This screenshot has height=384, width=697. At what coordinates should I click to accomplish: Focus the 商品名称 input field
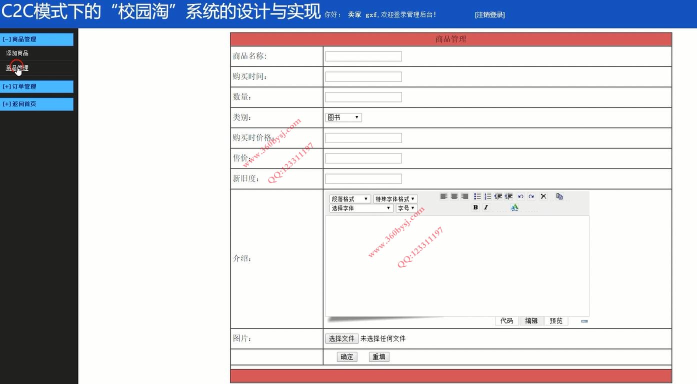(363, 56)
